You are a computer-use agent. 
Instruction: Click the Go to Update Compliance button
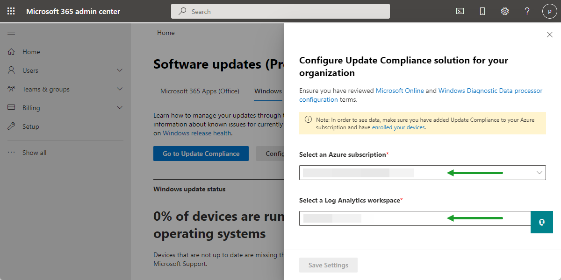[x=201, y=153]
